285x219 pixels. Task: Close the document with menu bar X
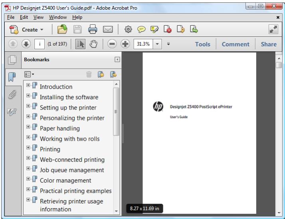point(278,17)
